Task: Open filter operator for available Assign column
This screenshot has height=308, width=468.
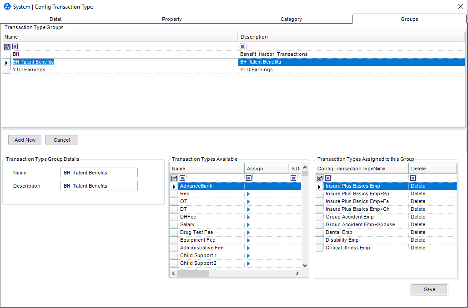Action: pyautogui.click(x=249, y=178)
